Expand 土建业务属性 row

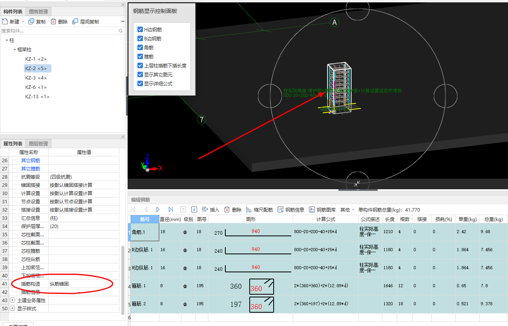pos(13,300)
